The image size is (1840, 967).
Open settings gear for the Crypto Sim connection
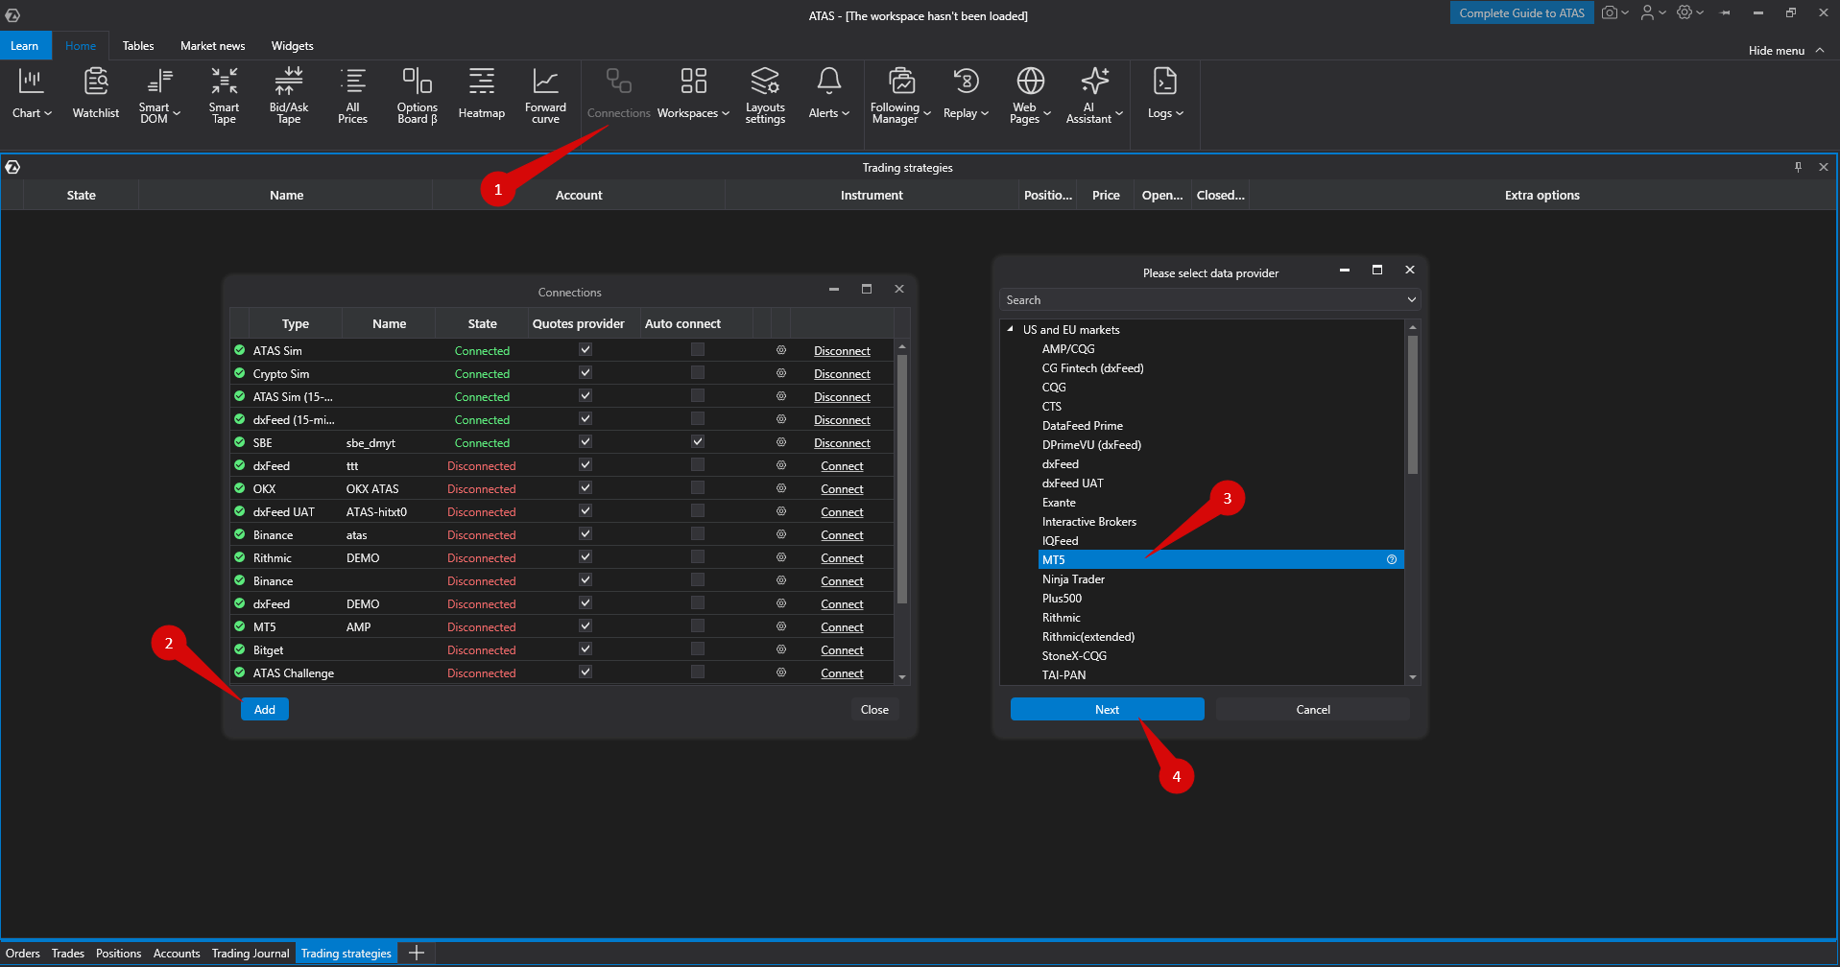click(x=781, y=373)
